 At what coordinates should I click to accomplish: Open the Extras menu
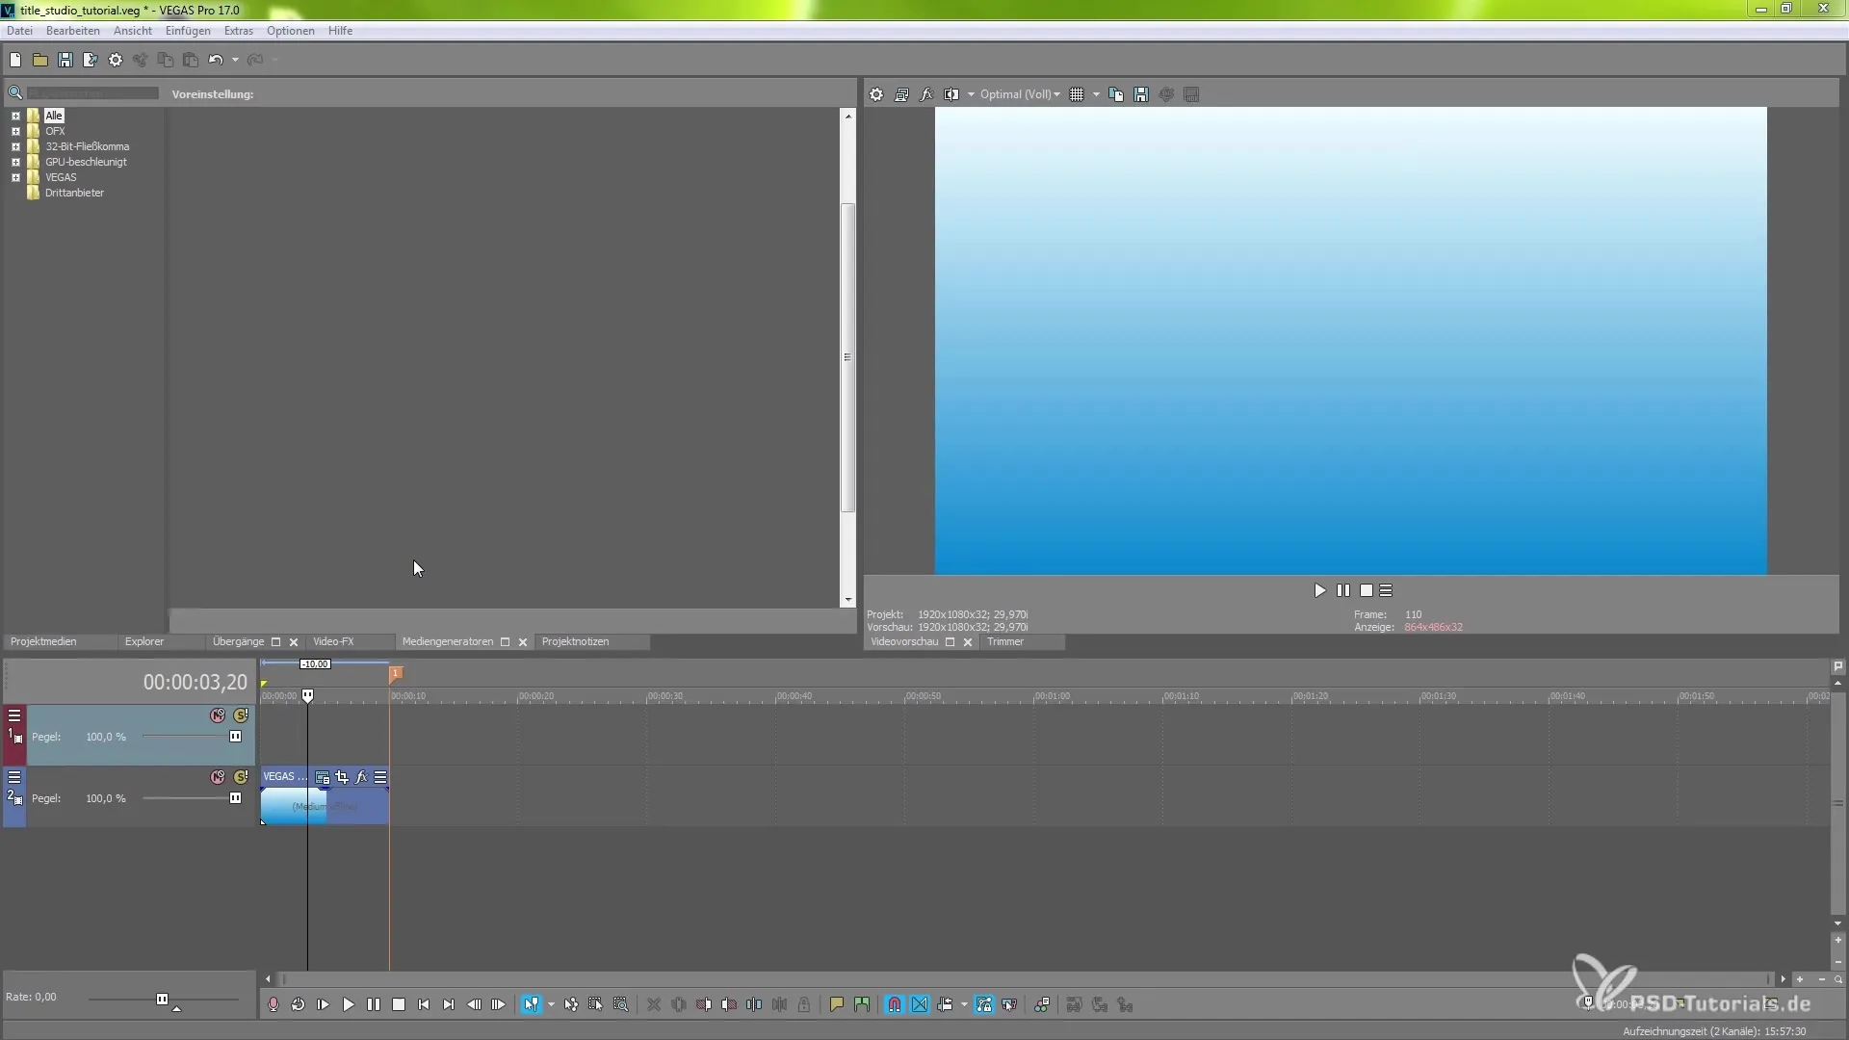239,31
